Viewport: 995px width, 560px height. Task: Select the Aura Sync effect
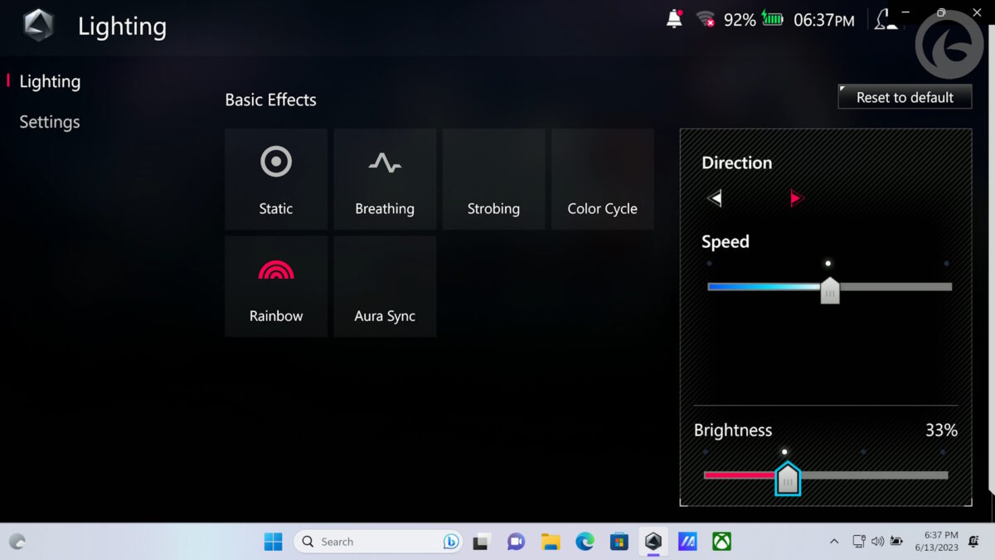click(x=384, y=285)
